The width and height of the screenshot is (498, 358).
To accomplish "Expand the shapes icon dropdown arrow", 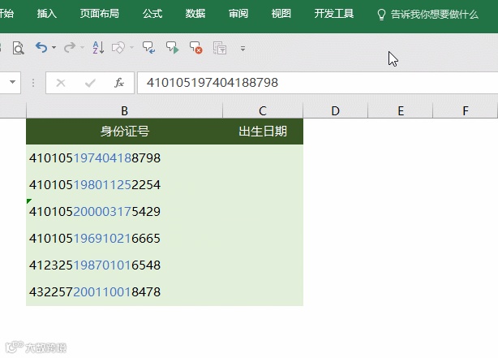I will pyautogui.click(x=131, y=48).
